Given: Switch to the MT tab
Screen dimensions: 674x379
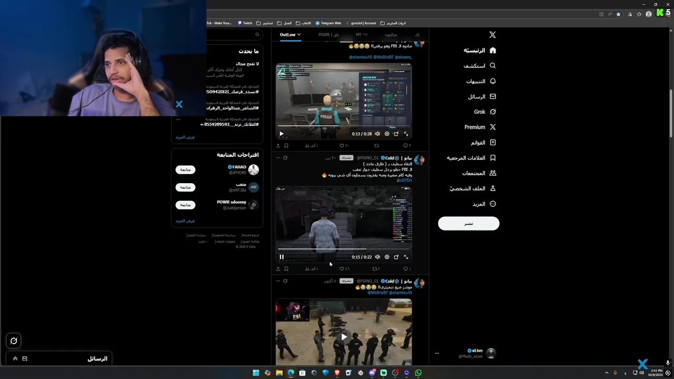Looking at the screenshot, I should point(361,35).
